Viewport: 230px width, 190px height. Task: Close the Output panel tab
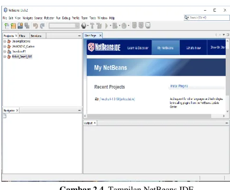95,123
